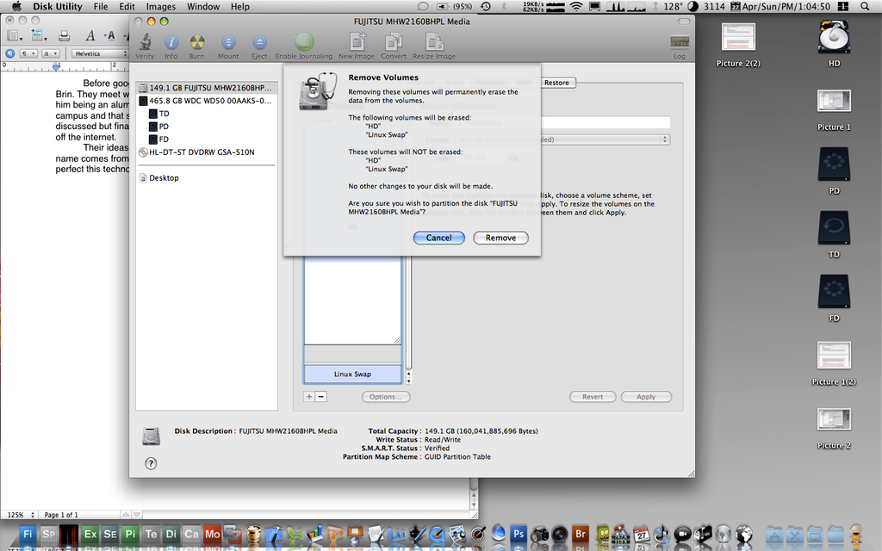Click the Verify microscope icon
The image size is (882, 551).
145,42
